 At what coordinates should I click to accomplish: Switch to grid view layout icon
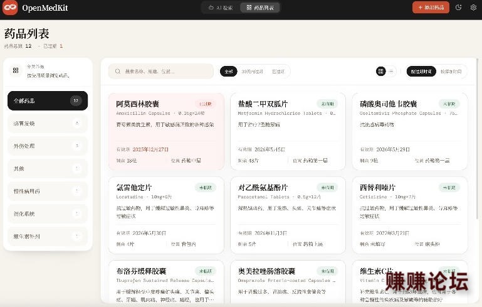tap(381, 72)
